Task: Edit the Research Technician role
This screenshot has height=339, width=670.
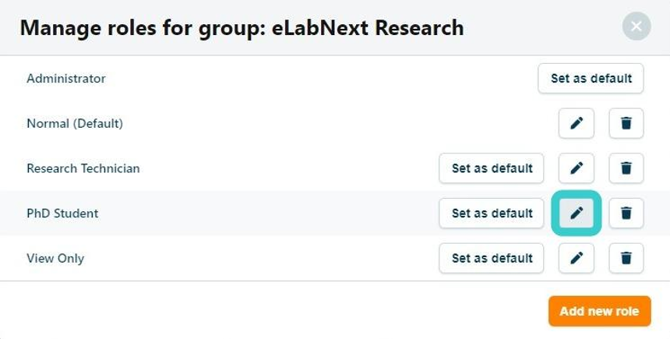Action: click(576, 168)
